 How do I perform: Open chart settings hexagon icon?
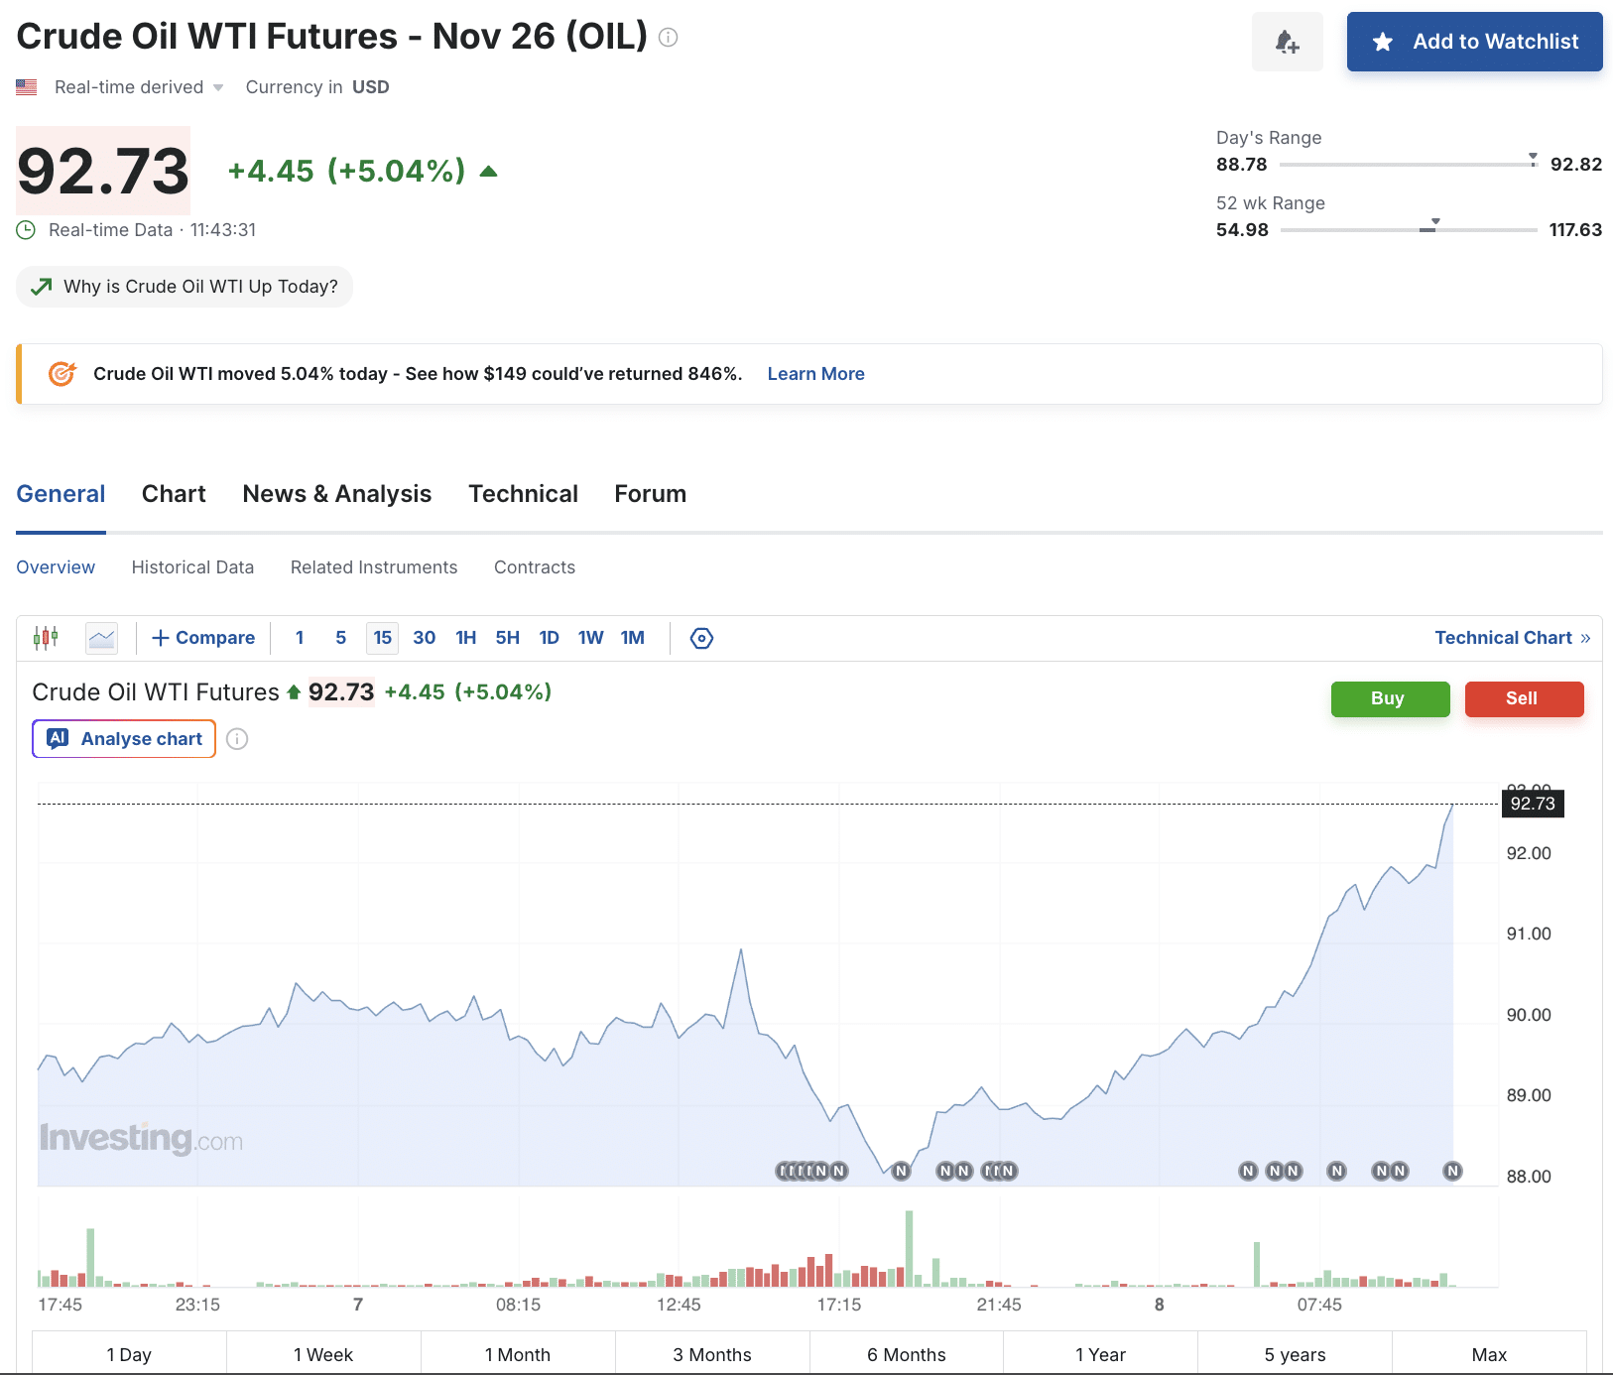(701, 638)
